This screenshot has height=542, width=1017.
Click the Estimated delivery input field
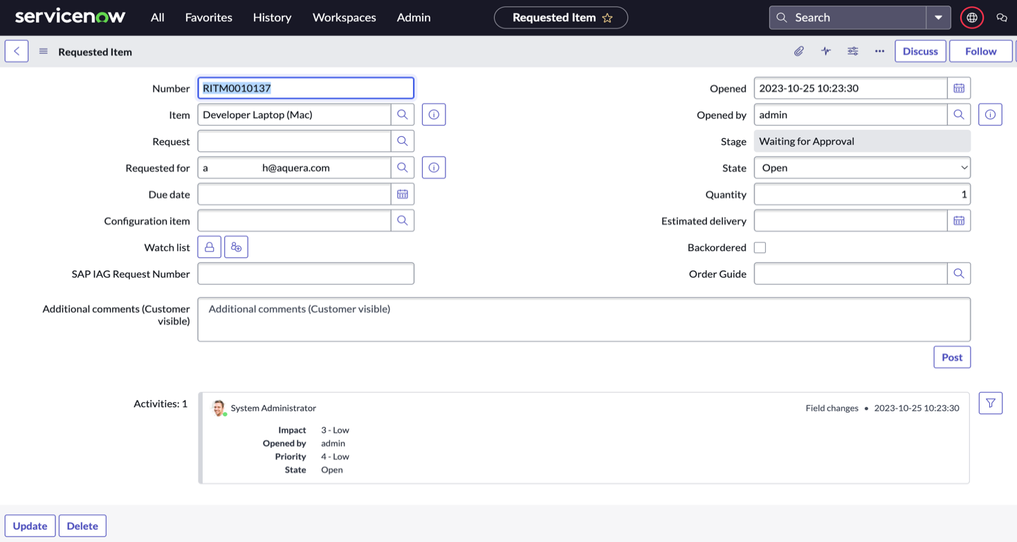coord(851,221)
